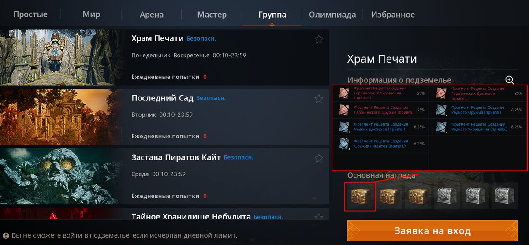Screen dimensions: 529x245
Task: Open the Тайное Хранилище Небулита dungeon entry
Action: pyautogui.click(x=164, y=214)
